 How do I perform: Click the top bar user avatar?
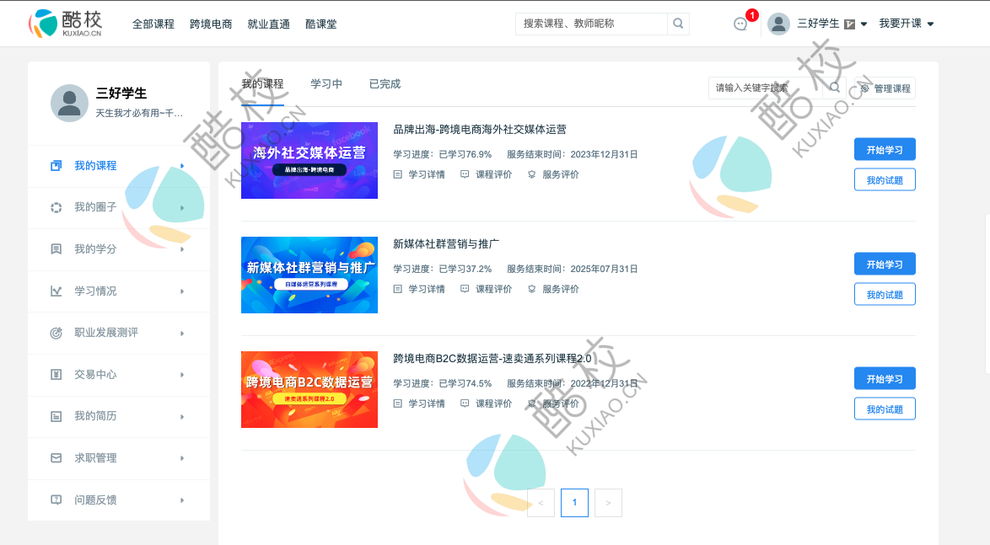pyautogui.click(x=778, y=24)
